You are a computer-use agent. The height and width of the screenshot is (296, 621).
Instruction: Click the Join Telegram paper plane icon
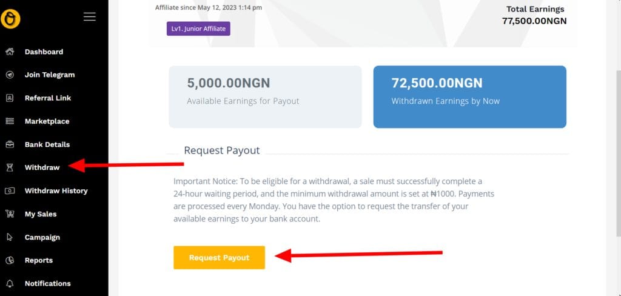point(10,75)
